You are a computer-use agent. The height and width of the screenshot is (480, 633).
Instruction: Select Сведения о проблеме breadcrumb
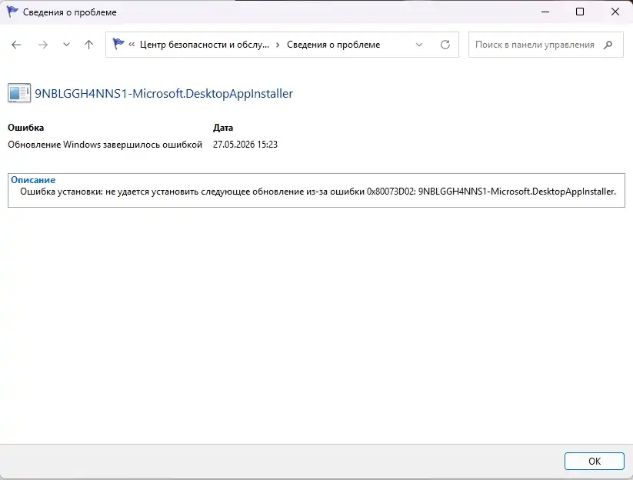tap(334, 45)
